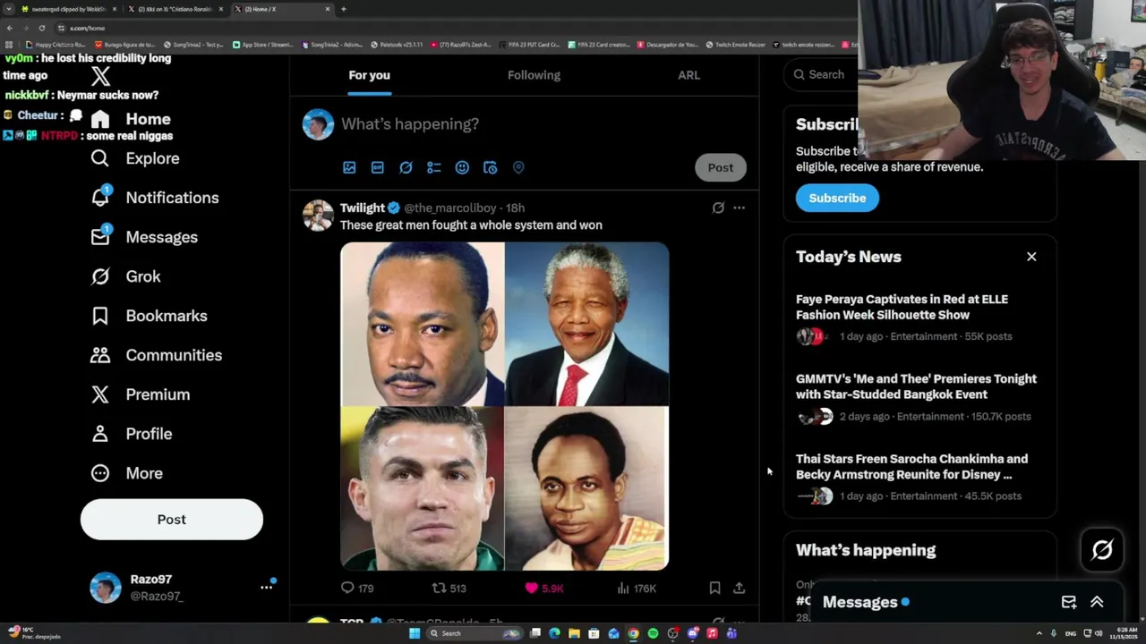
Task: Click the blue Subscribe button
Action: tap(837, 198)
